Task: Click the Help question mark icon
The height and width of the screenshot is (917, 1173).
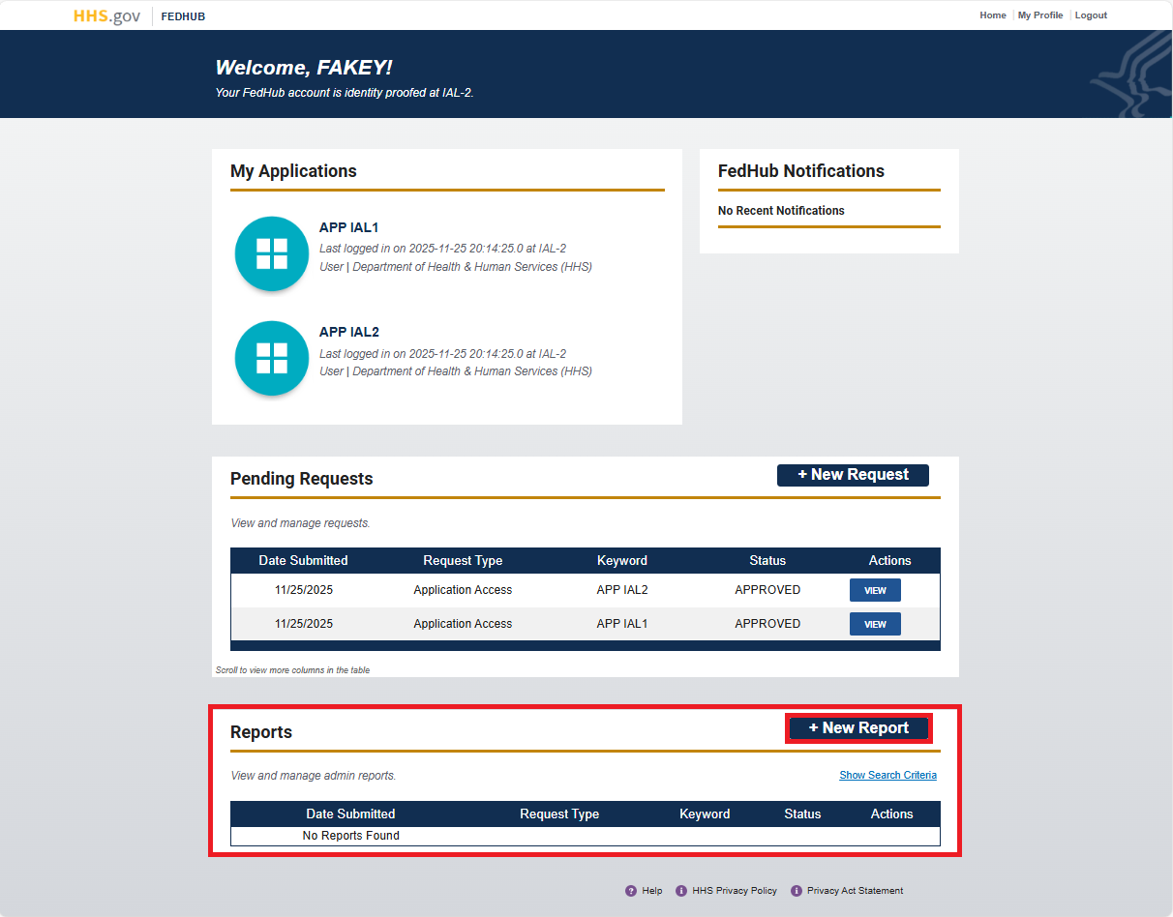Action: tap(631, 891)
